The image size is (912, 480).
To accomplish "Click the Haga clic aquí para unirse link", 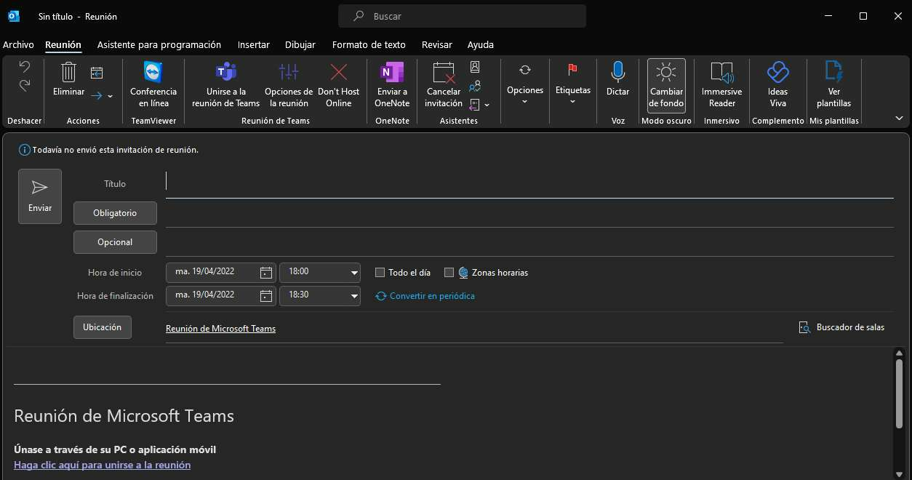I will 103,465.
